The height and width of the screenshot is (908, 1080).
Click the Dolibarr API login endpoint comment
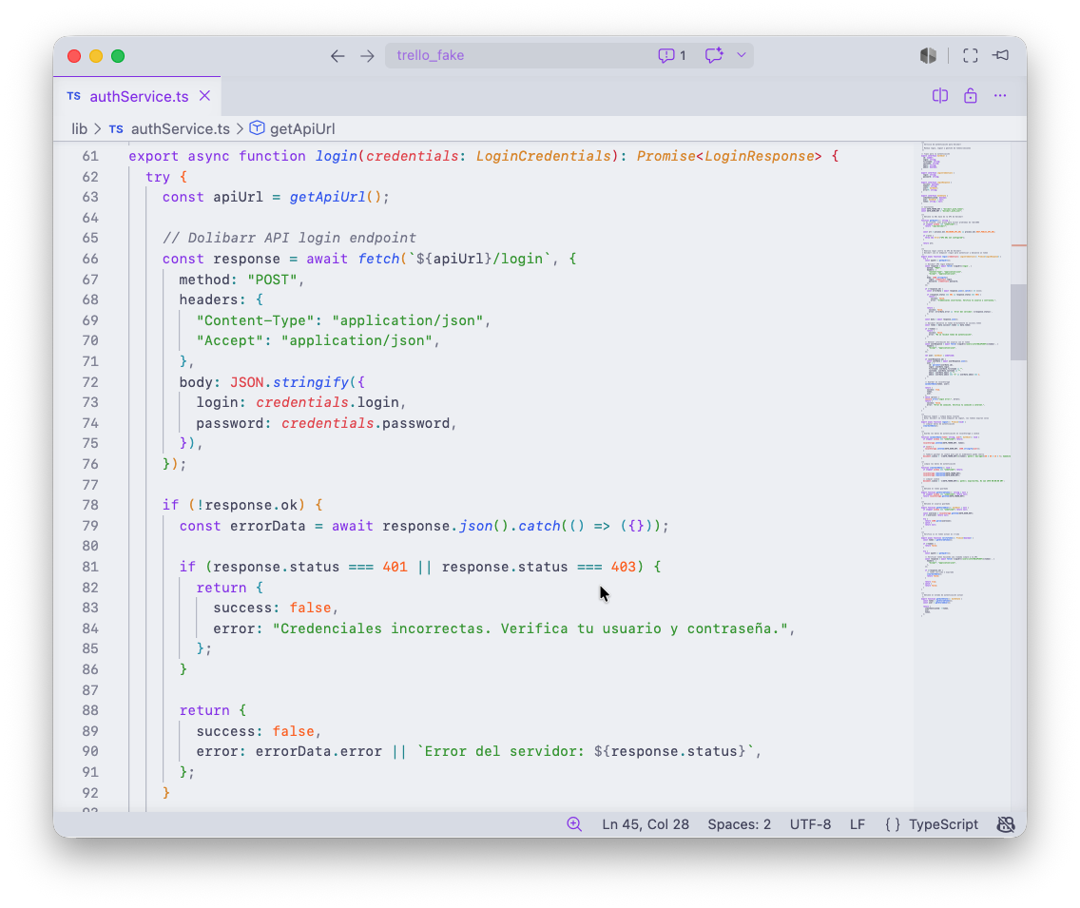click(289, 238)
